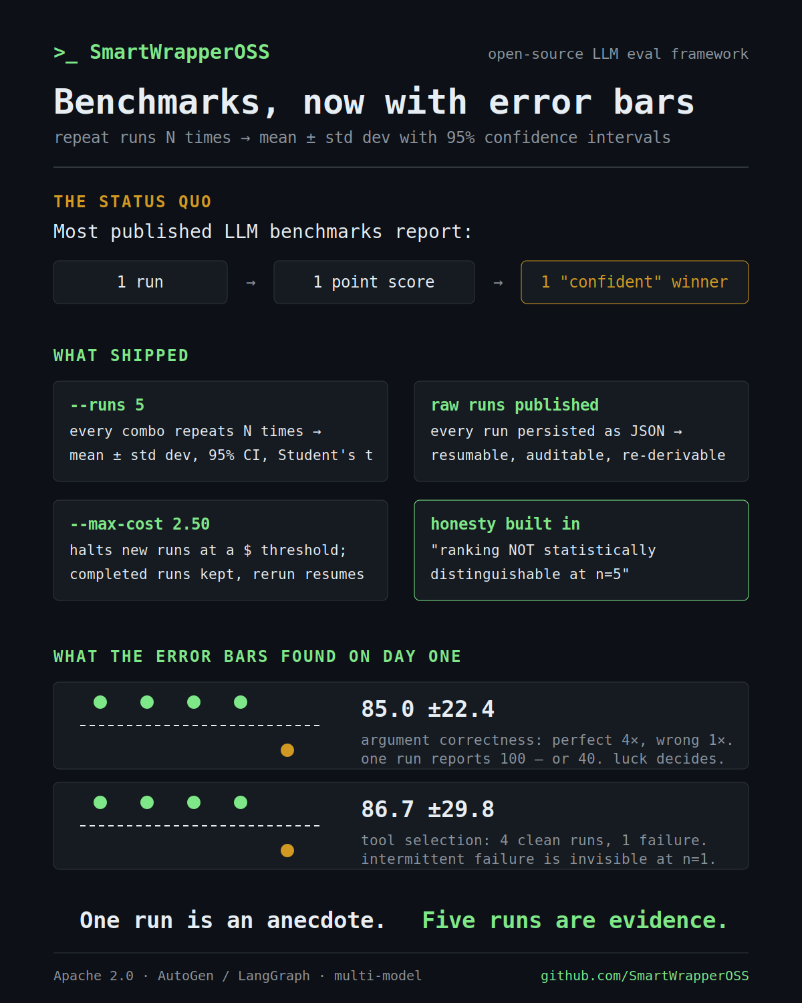The height and width of the screenshot is (1003, 802).
Task: Click 'Five runs are evidence.' tagline
Action: pos(575,921)
